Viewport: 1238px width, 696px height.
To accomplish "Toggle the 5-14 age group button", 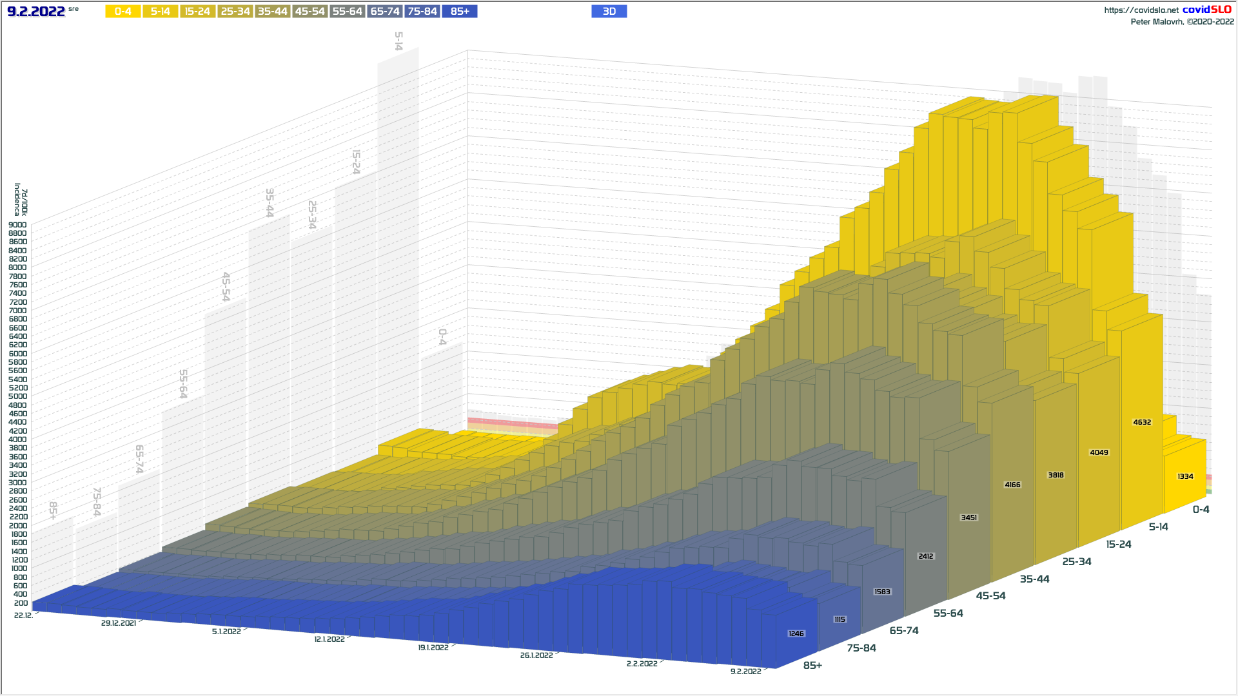I will (160, 12).
